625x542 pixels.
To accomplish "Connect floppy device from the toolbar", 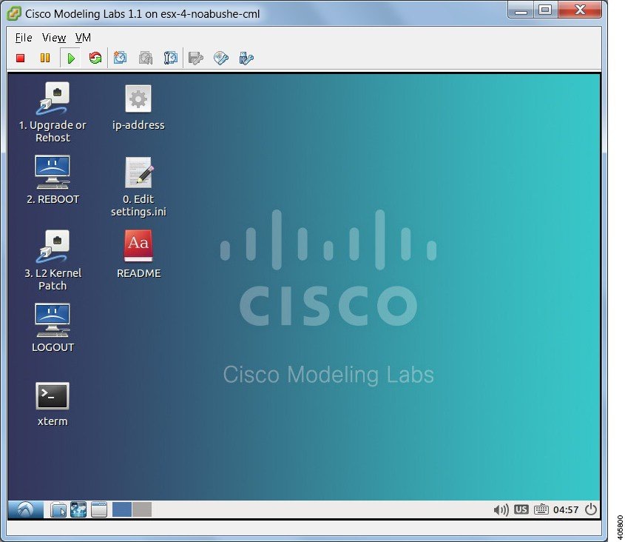I will click(x=196, y=58).
